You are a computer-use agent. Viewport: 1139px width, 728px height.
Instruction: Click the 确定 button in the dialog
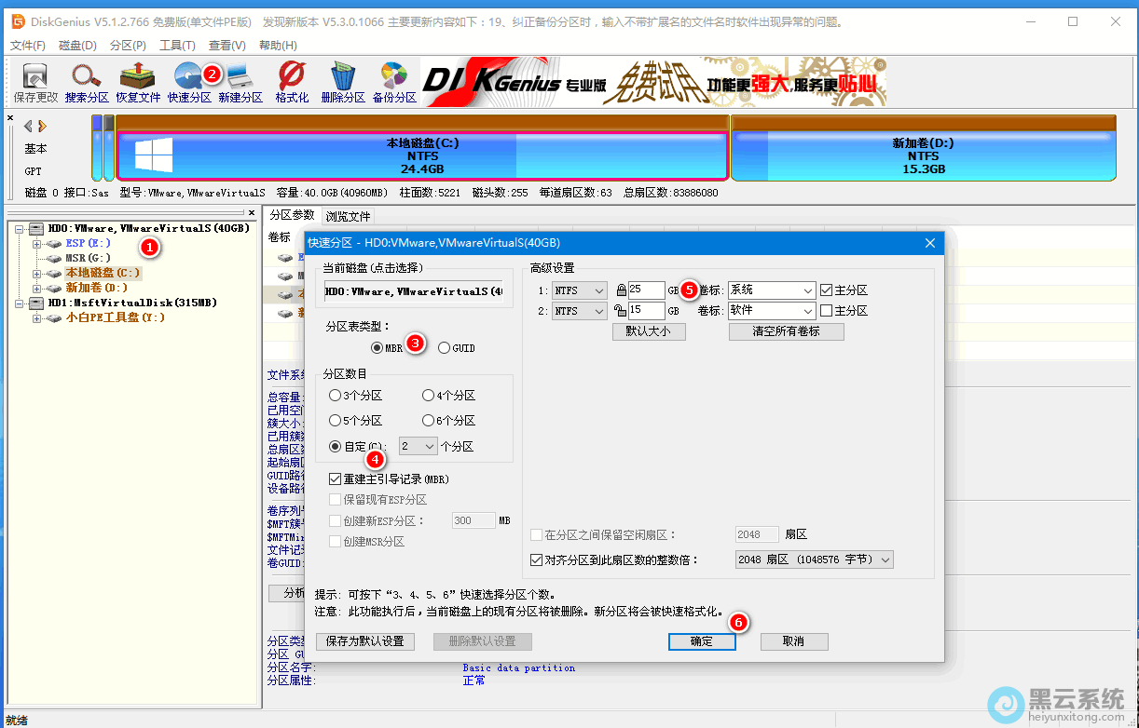pos(701,641)
